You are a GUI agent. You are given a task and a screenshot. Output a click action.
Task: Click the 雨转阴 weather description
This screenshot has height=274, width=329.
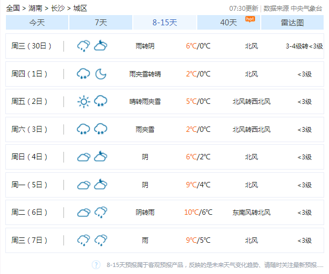(145, 46)
